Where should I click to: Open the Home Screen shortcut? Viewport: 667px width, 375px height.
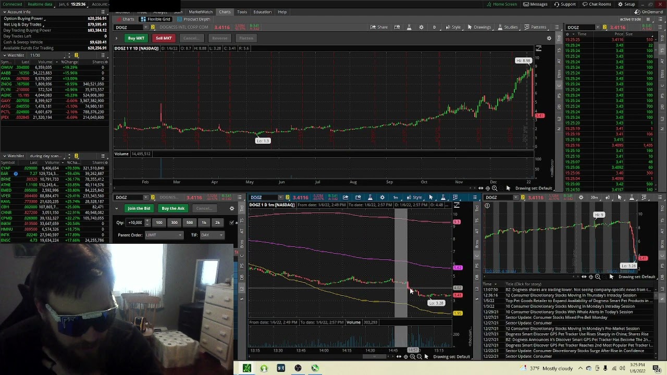click(502, 4)
